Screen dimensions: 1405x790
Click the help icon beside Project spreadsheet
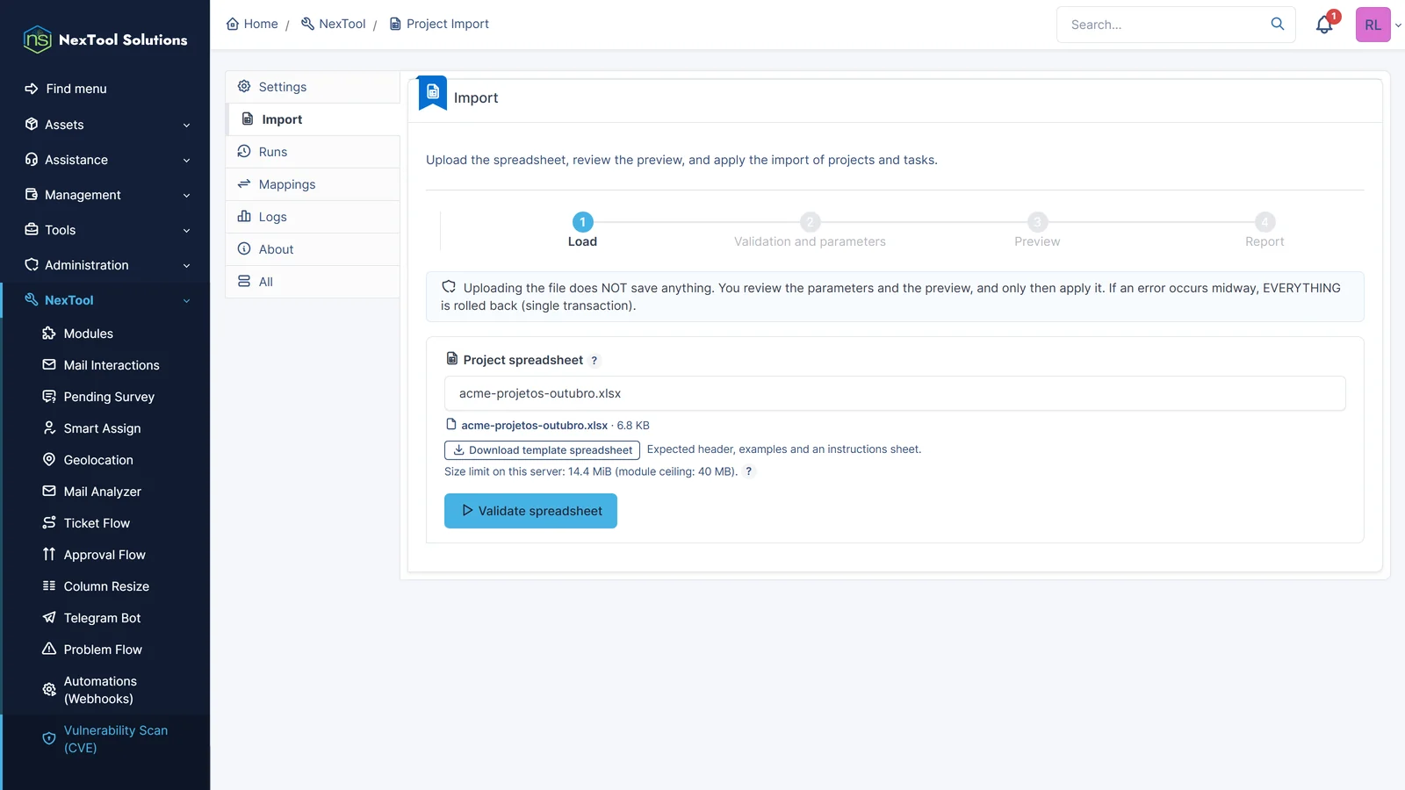click(594, 361)
